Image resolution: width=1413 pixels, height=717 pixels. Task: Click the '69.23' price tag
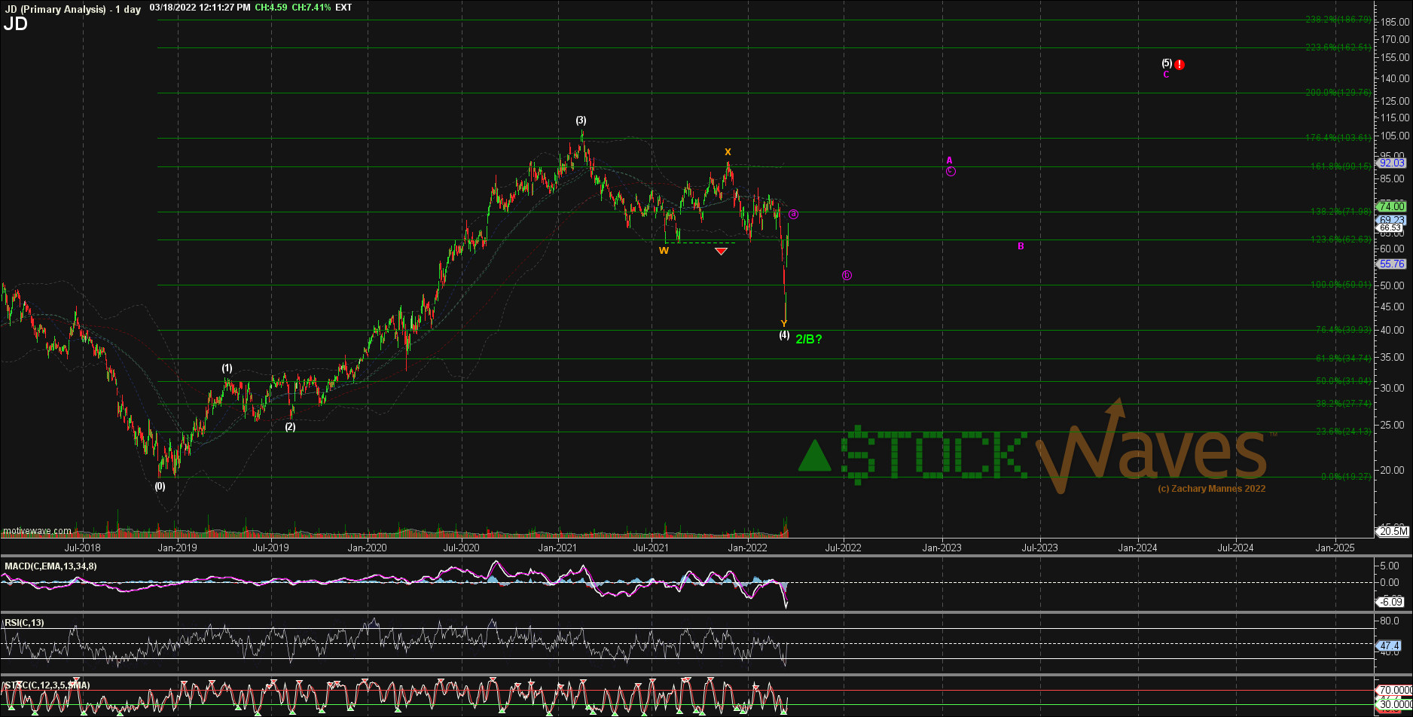1391,220
